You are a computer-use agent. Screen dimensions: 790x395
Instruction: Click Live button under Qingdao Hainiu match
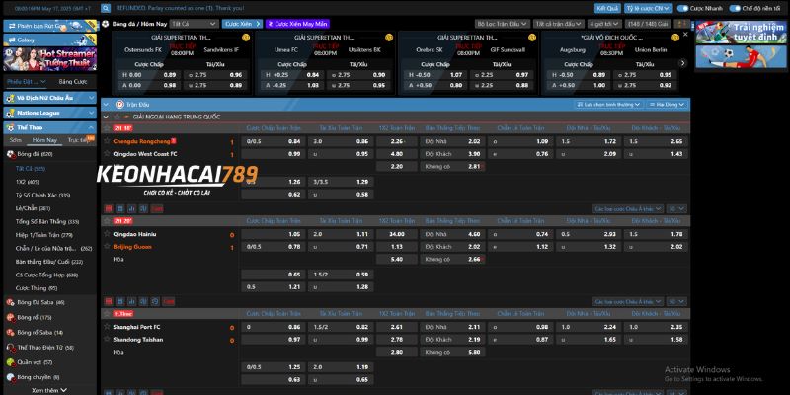169,301
